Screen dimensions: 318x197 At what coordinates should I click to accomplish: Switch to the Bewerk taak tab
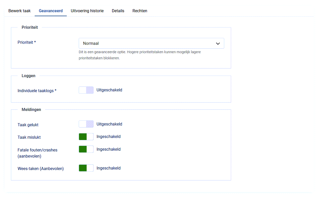(20, 11)
